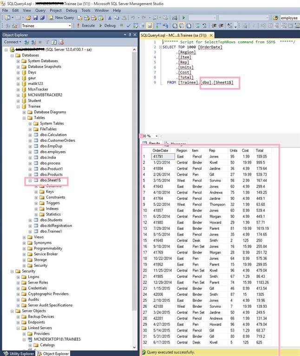300x356 pixels.
Task: Click Database Engine Query icon after New Query
Action: [x=80, y=18]
